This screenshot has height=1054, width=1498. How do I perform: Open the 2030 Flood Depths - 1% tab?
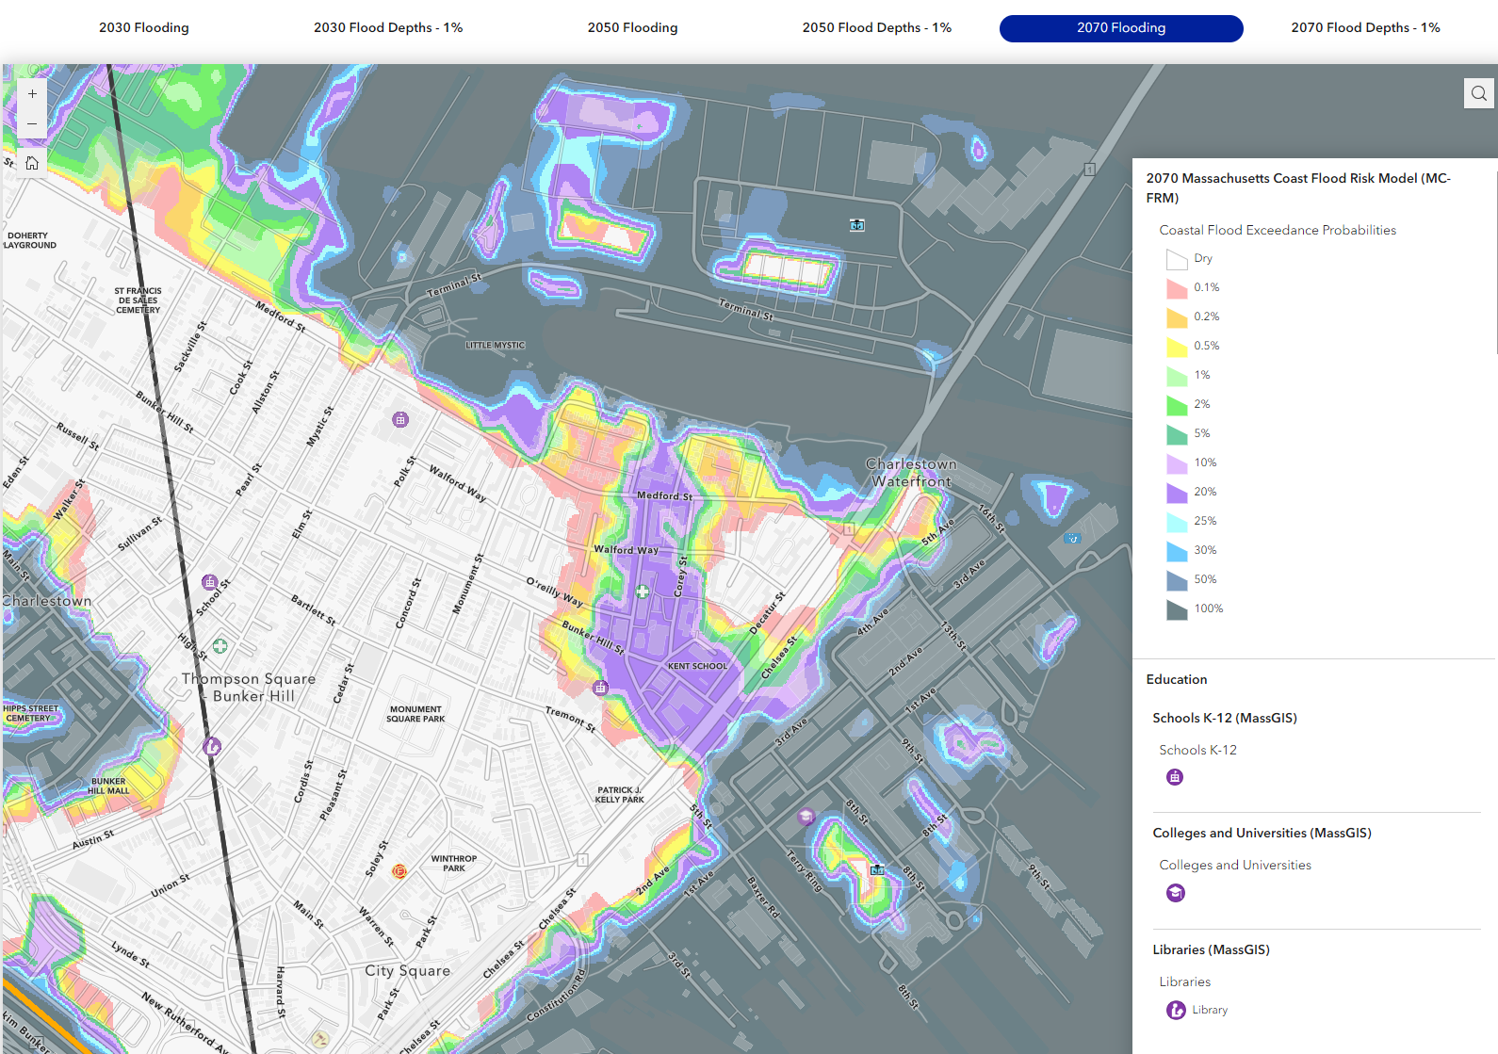(388, 28)
